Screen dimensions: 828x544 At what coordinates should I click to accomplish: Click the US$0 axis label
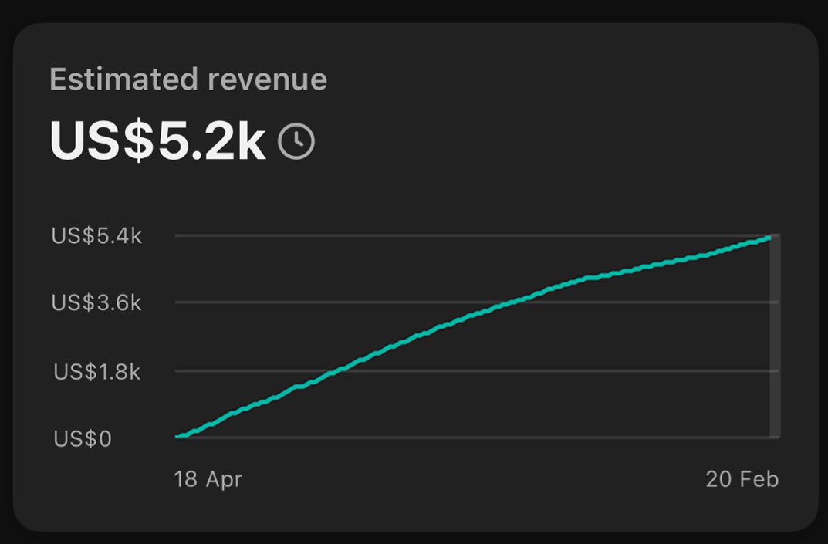83,439
